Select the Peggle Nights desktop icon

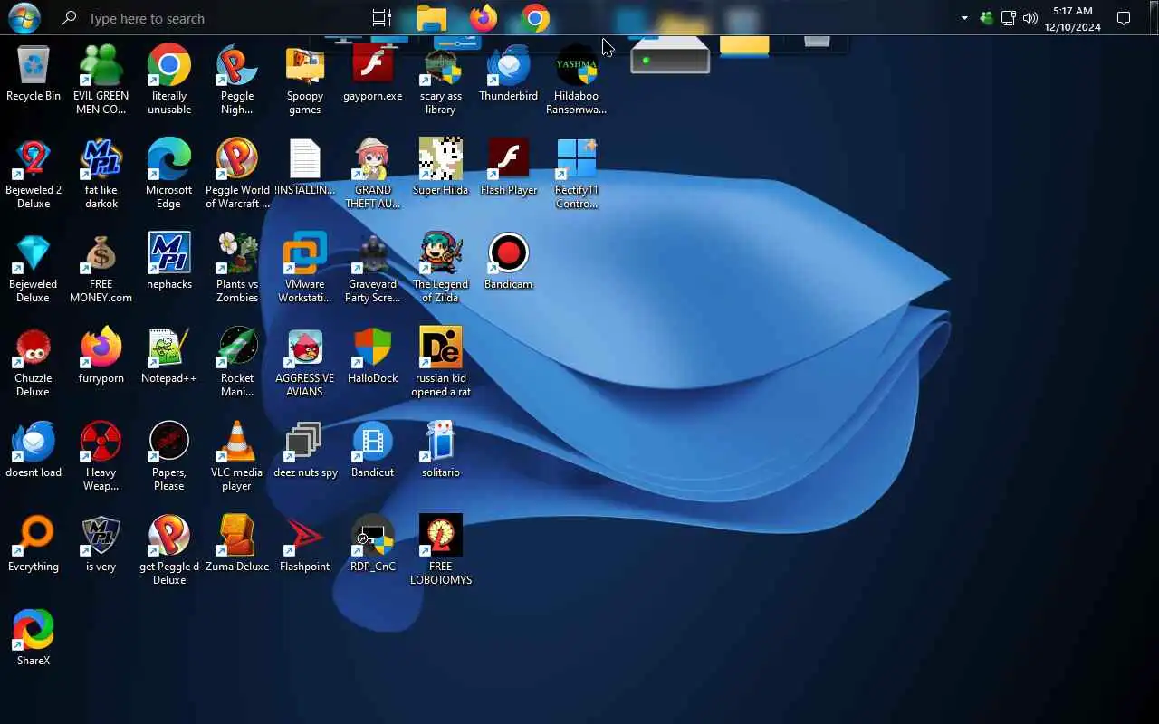coord(237,80)
